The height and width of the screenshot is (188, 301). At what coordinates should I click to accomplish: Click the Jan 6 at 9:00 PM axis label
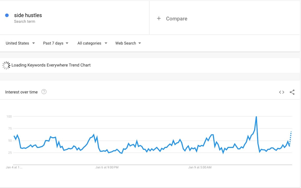coord(107,167)
